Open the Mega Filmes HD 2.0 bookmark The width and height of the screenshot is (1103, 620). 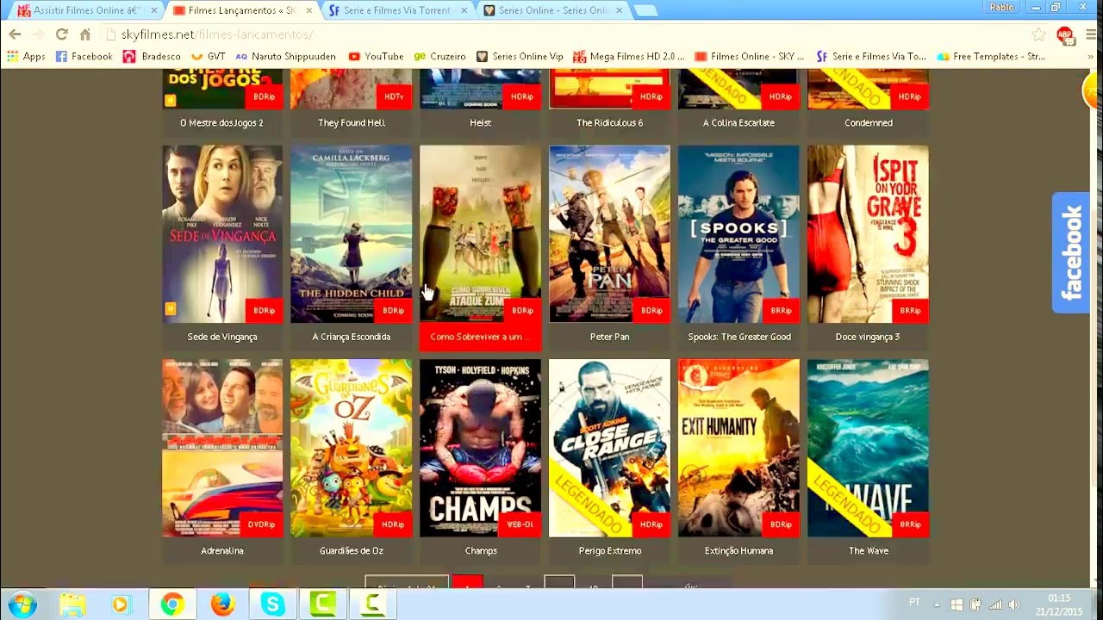click(x=629, y=56)
